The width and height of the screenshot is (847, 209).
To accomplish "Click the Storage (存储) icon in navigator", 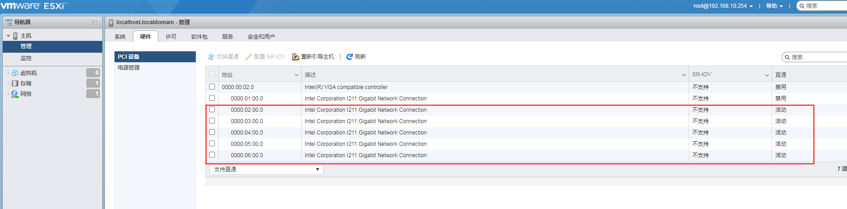I will click(15, 83).
